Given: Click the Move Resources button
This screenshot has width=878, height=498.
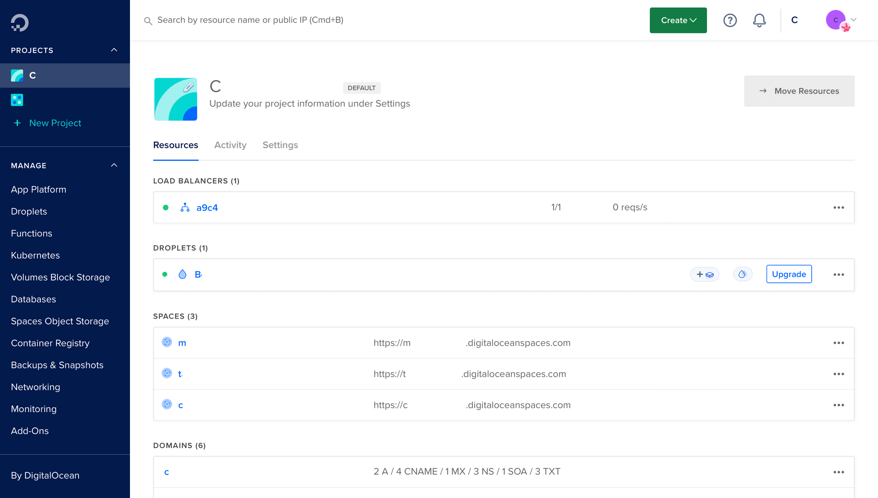Looking at the screenshot, I should click(x=799, y=91).
